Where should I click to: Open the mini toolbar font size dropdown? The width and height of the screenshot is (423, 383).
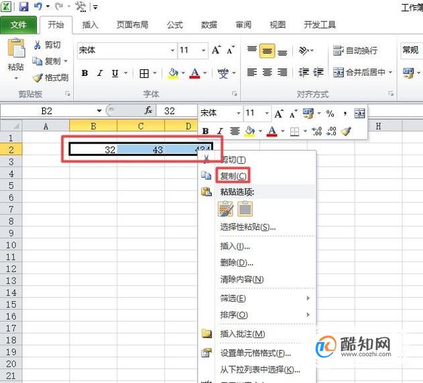(267, 114)
